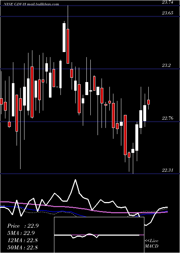Click the 12MA : 22.8 readout
The height and width of the screenshot is (253, 180).
click(x=22, y=240)
